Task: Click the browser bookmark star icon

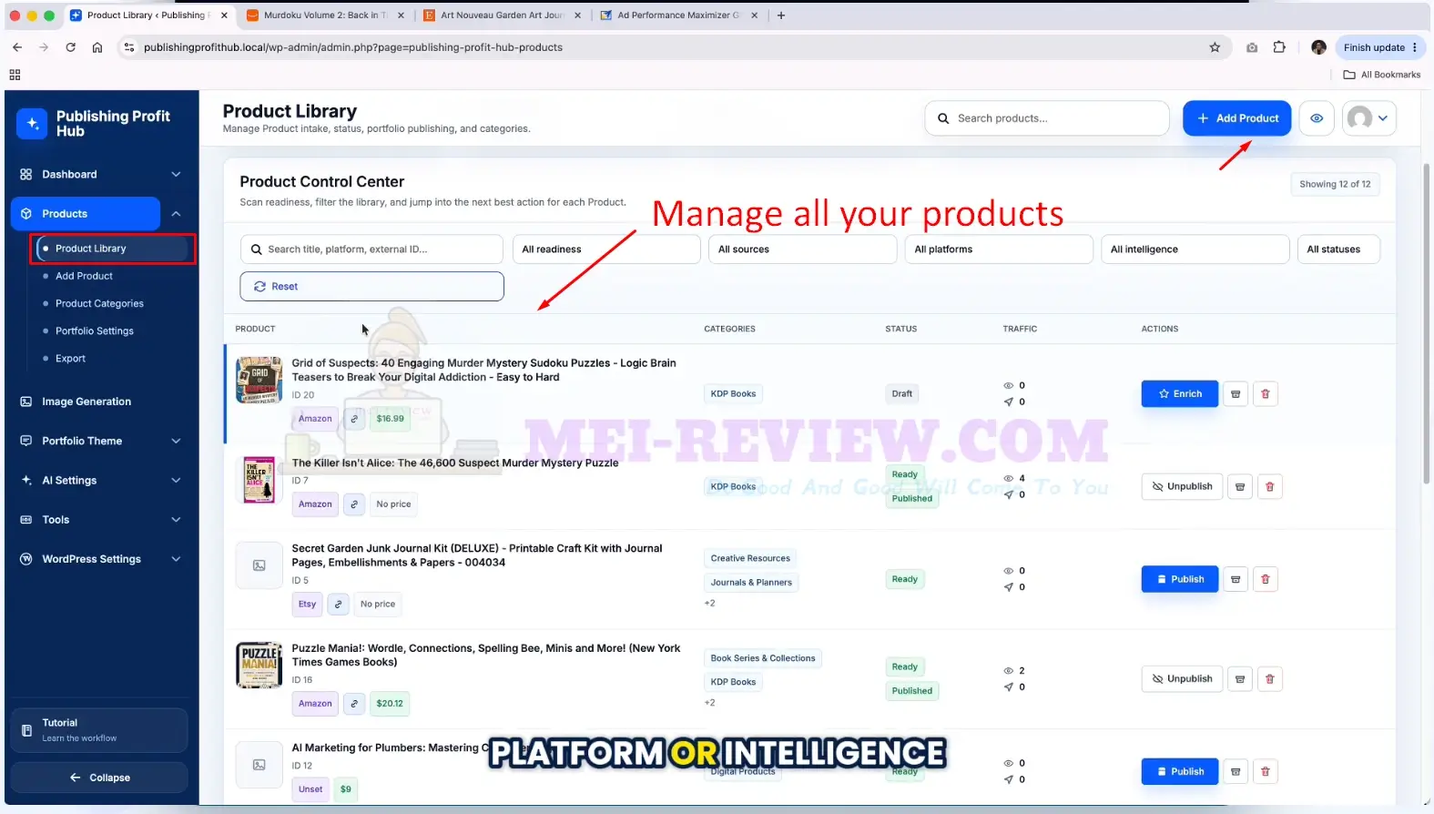Action: [1215, 47]
